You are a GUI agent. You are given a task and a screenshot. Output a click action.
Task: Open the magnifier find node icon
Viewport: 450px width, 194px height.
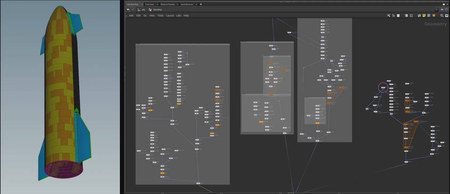pyautogui.click(x=442, y=16)
